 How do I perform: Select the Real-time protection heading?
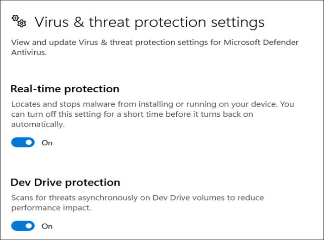tap(65, 89)
